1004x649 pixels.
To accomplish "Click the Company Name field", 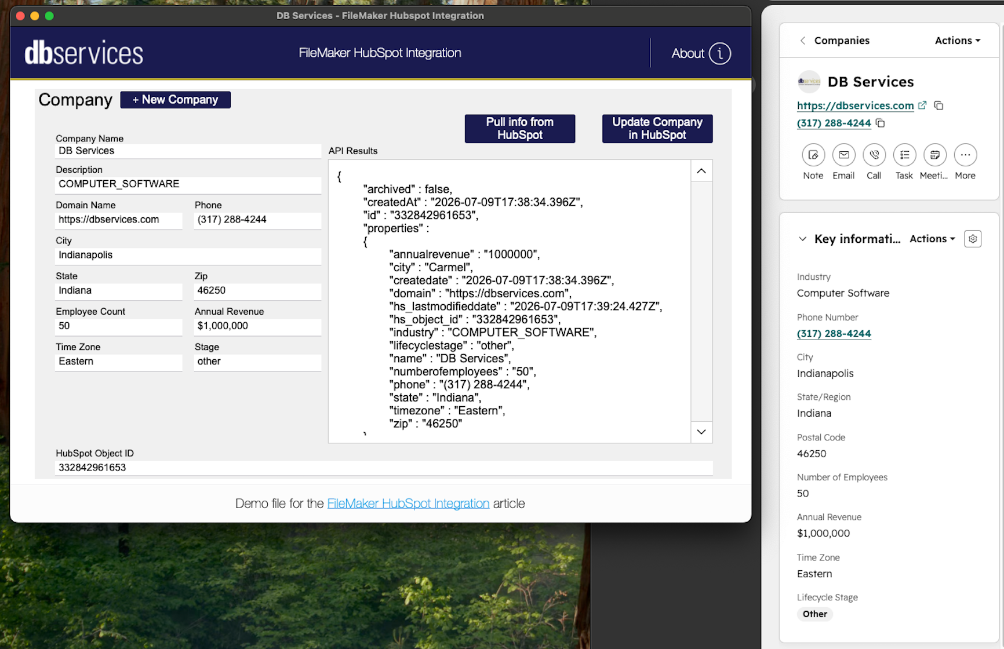I will [188, 151].
